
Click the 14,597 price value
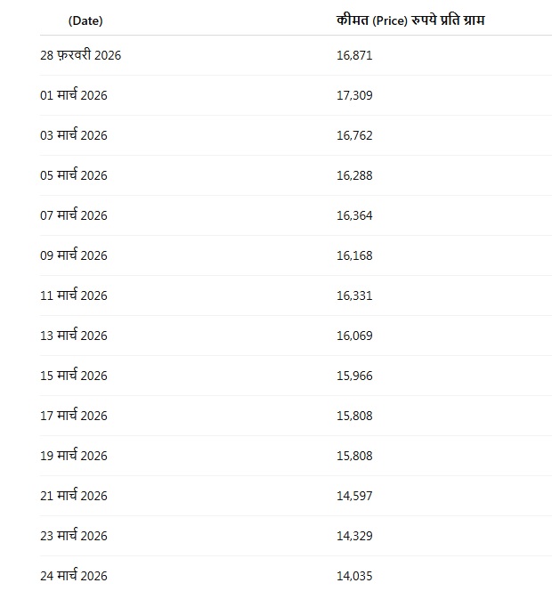pyautogui.click(x=354, y=496)
